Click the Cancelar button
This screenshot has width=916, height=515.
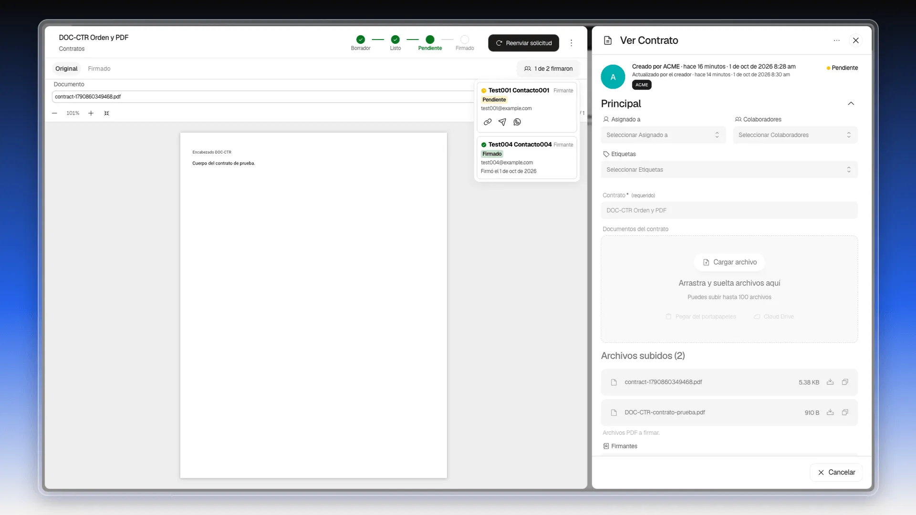836,473
